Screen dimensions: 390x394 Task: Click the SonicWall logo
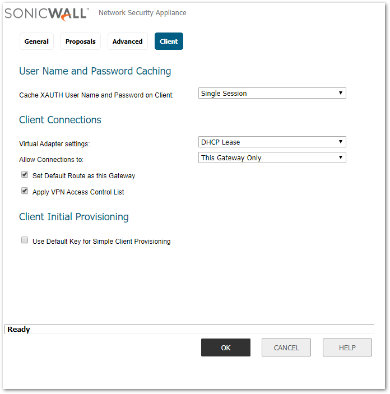tap(47, 13)
